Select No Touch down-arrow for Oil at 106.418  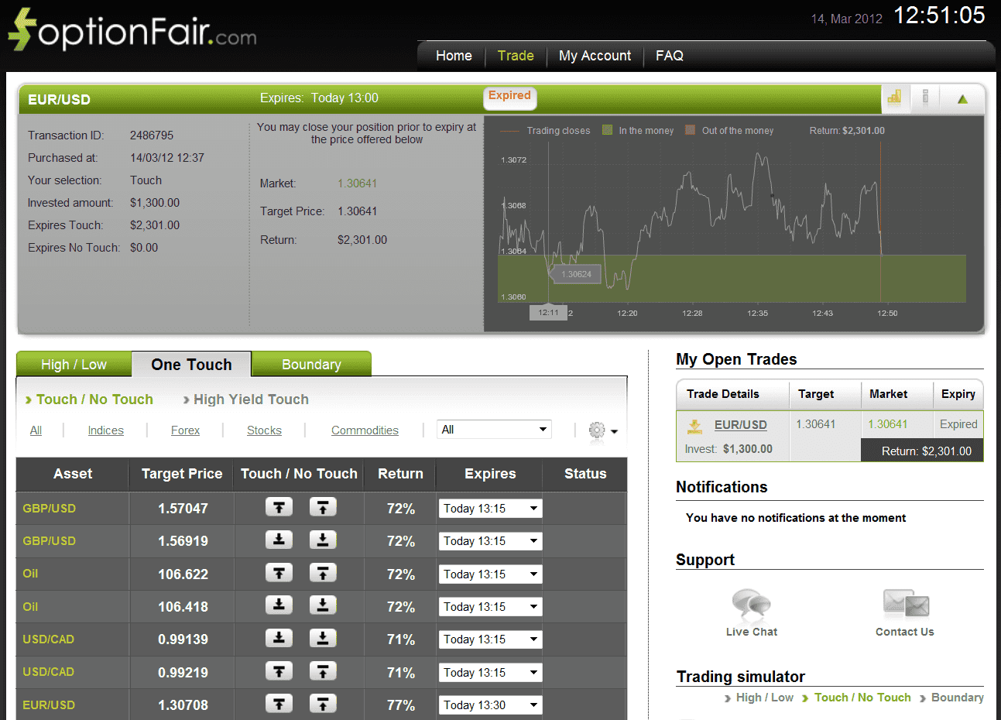(323, 606)
